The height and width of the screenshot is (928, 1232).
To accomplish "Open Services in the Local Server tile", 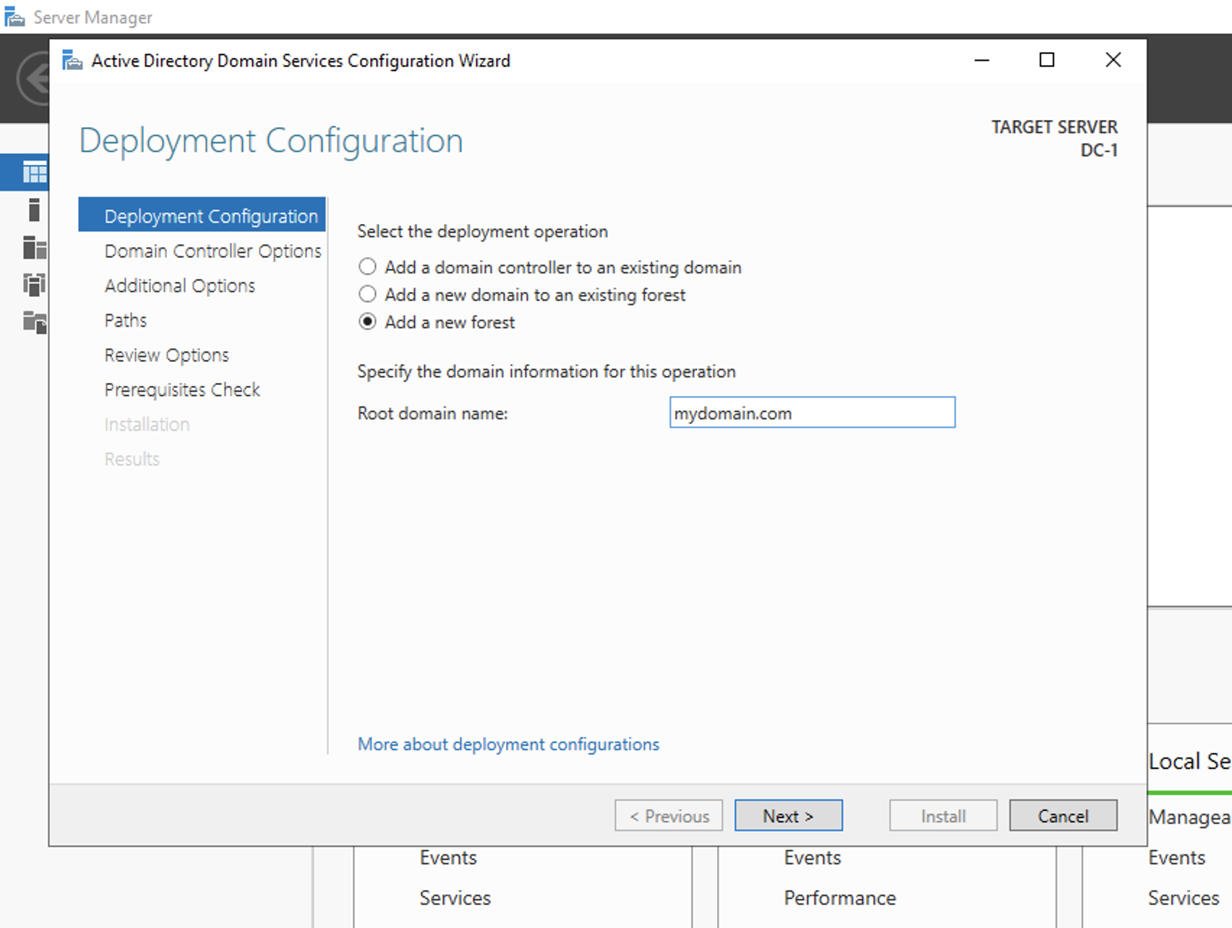I will (x=1183, y=898).
